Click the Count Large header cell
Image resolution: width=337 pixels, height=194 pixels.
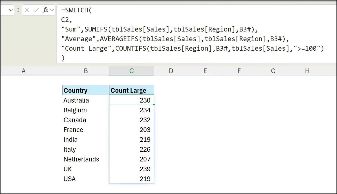(132, 90)
